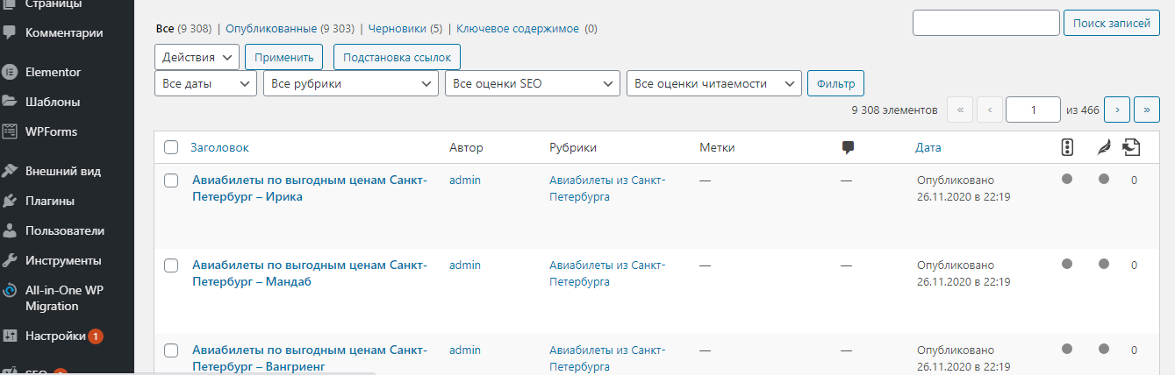Click the readability feather column icon
Image resolution: width=1175 pixels, height=375 pixels.
pyautogui.click(x=1104, y=148)
